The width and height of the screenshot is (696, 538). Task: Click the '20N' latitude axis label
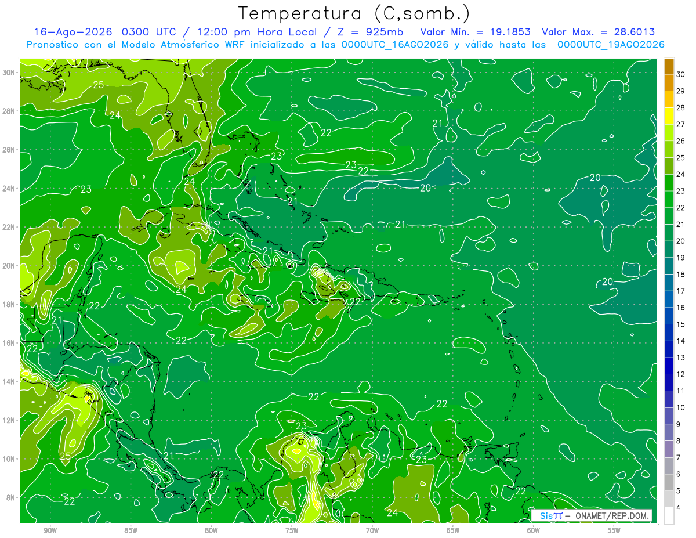click(8, 265)
